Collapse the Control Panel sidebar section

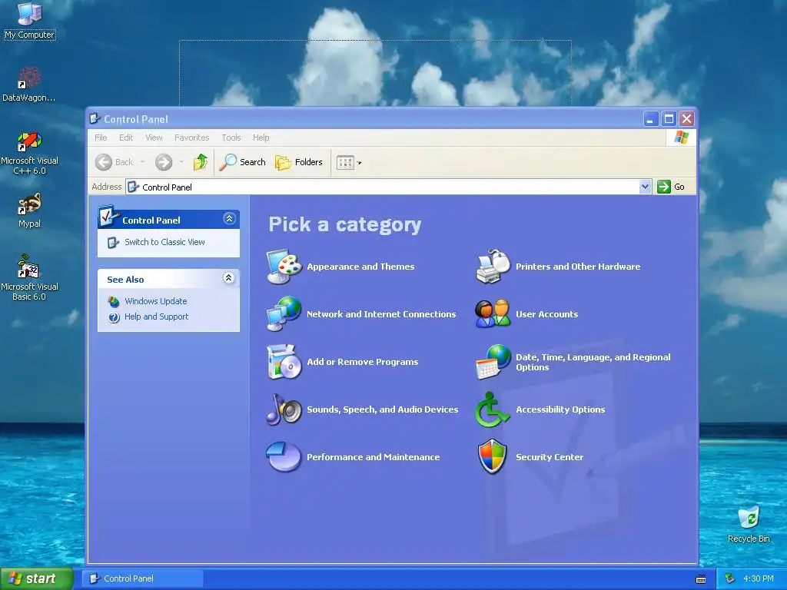coord(229,219)
